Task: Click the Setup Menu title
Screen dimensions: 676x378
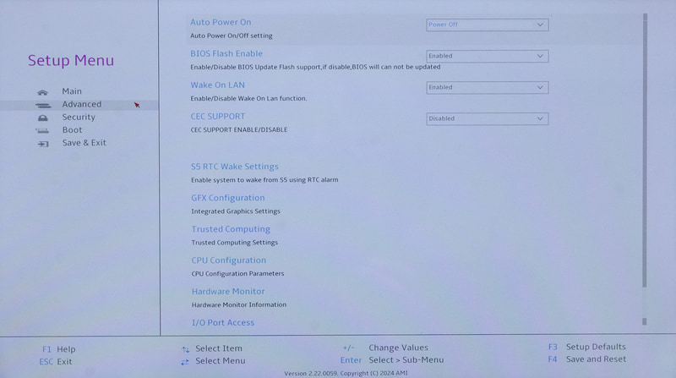Action: [x=71, y=60]
